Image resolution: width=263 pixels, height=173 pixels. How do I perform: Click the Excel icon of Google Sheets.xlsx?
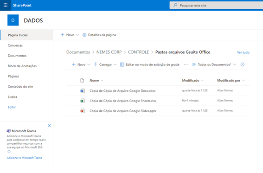click(x=83, y=101)
